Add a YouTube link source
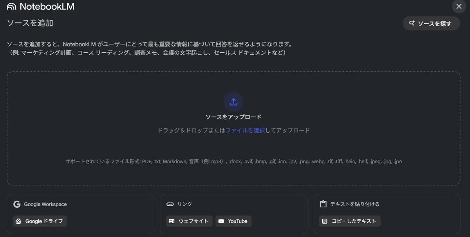The width and height of the screenshot is (470, 237). point(233,221)
